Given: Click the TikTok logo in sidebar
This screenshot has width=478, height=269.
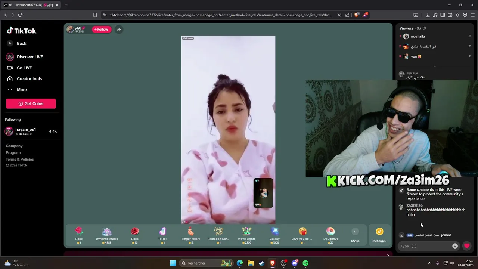Looking at the screenshot, I should (x=21, y=31).
